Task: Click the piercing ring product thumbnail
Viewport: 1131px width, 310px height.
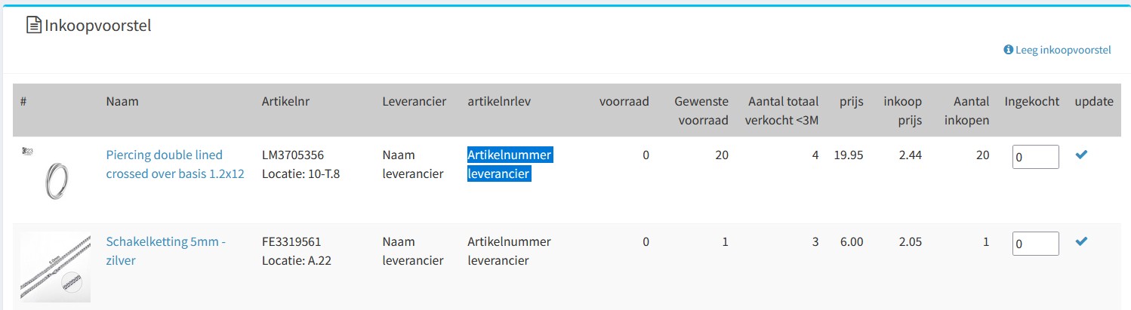Action: (55, 178)
